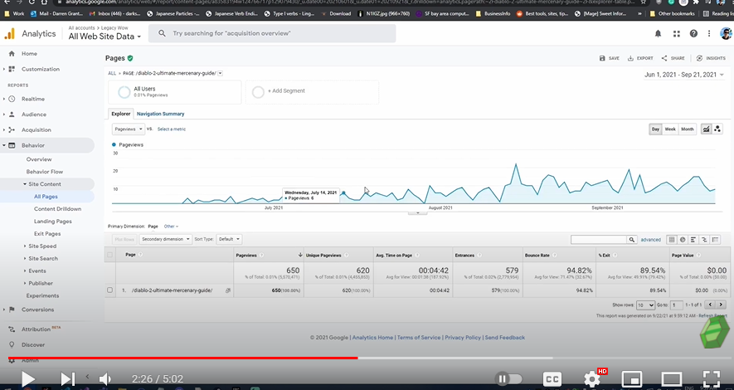Click the Analytics search box

[272, 34]
